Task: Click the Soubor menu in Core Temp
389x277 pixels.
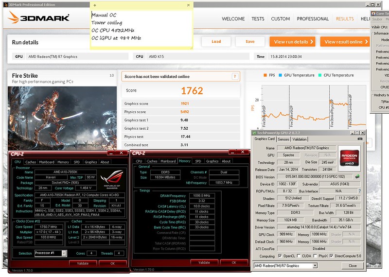Action: (377, 19)
